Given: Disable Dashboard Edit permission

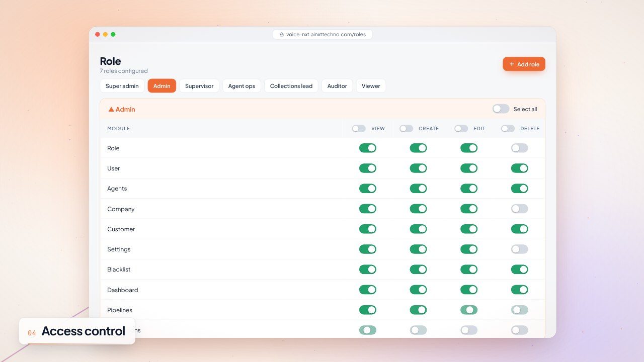Looking at the screenshot, I should coord(469,290).
